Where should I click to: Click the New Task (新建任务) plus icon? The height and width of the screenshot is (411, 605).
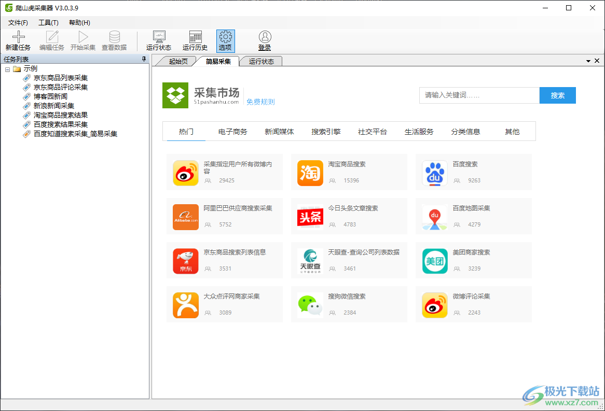pos(18,37)
